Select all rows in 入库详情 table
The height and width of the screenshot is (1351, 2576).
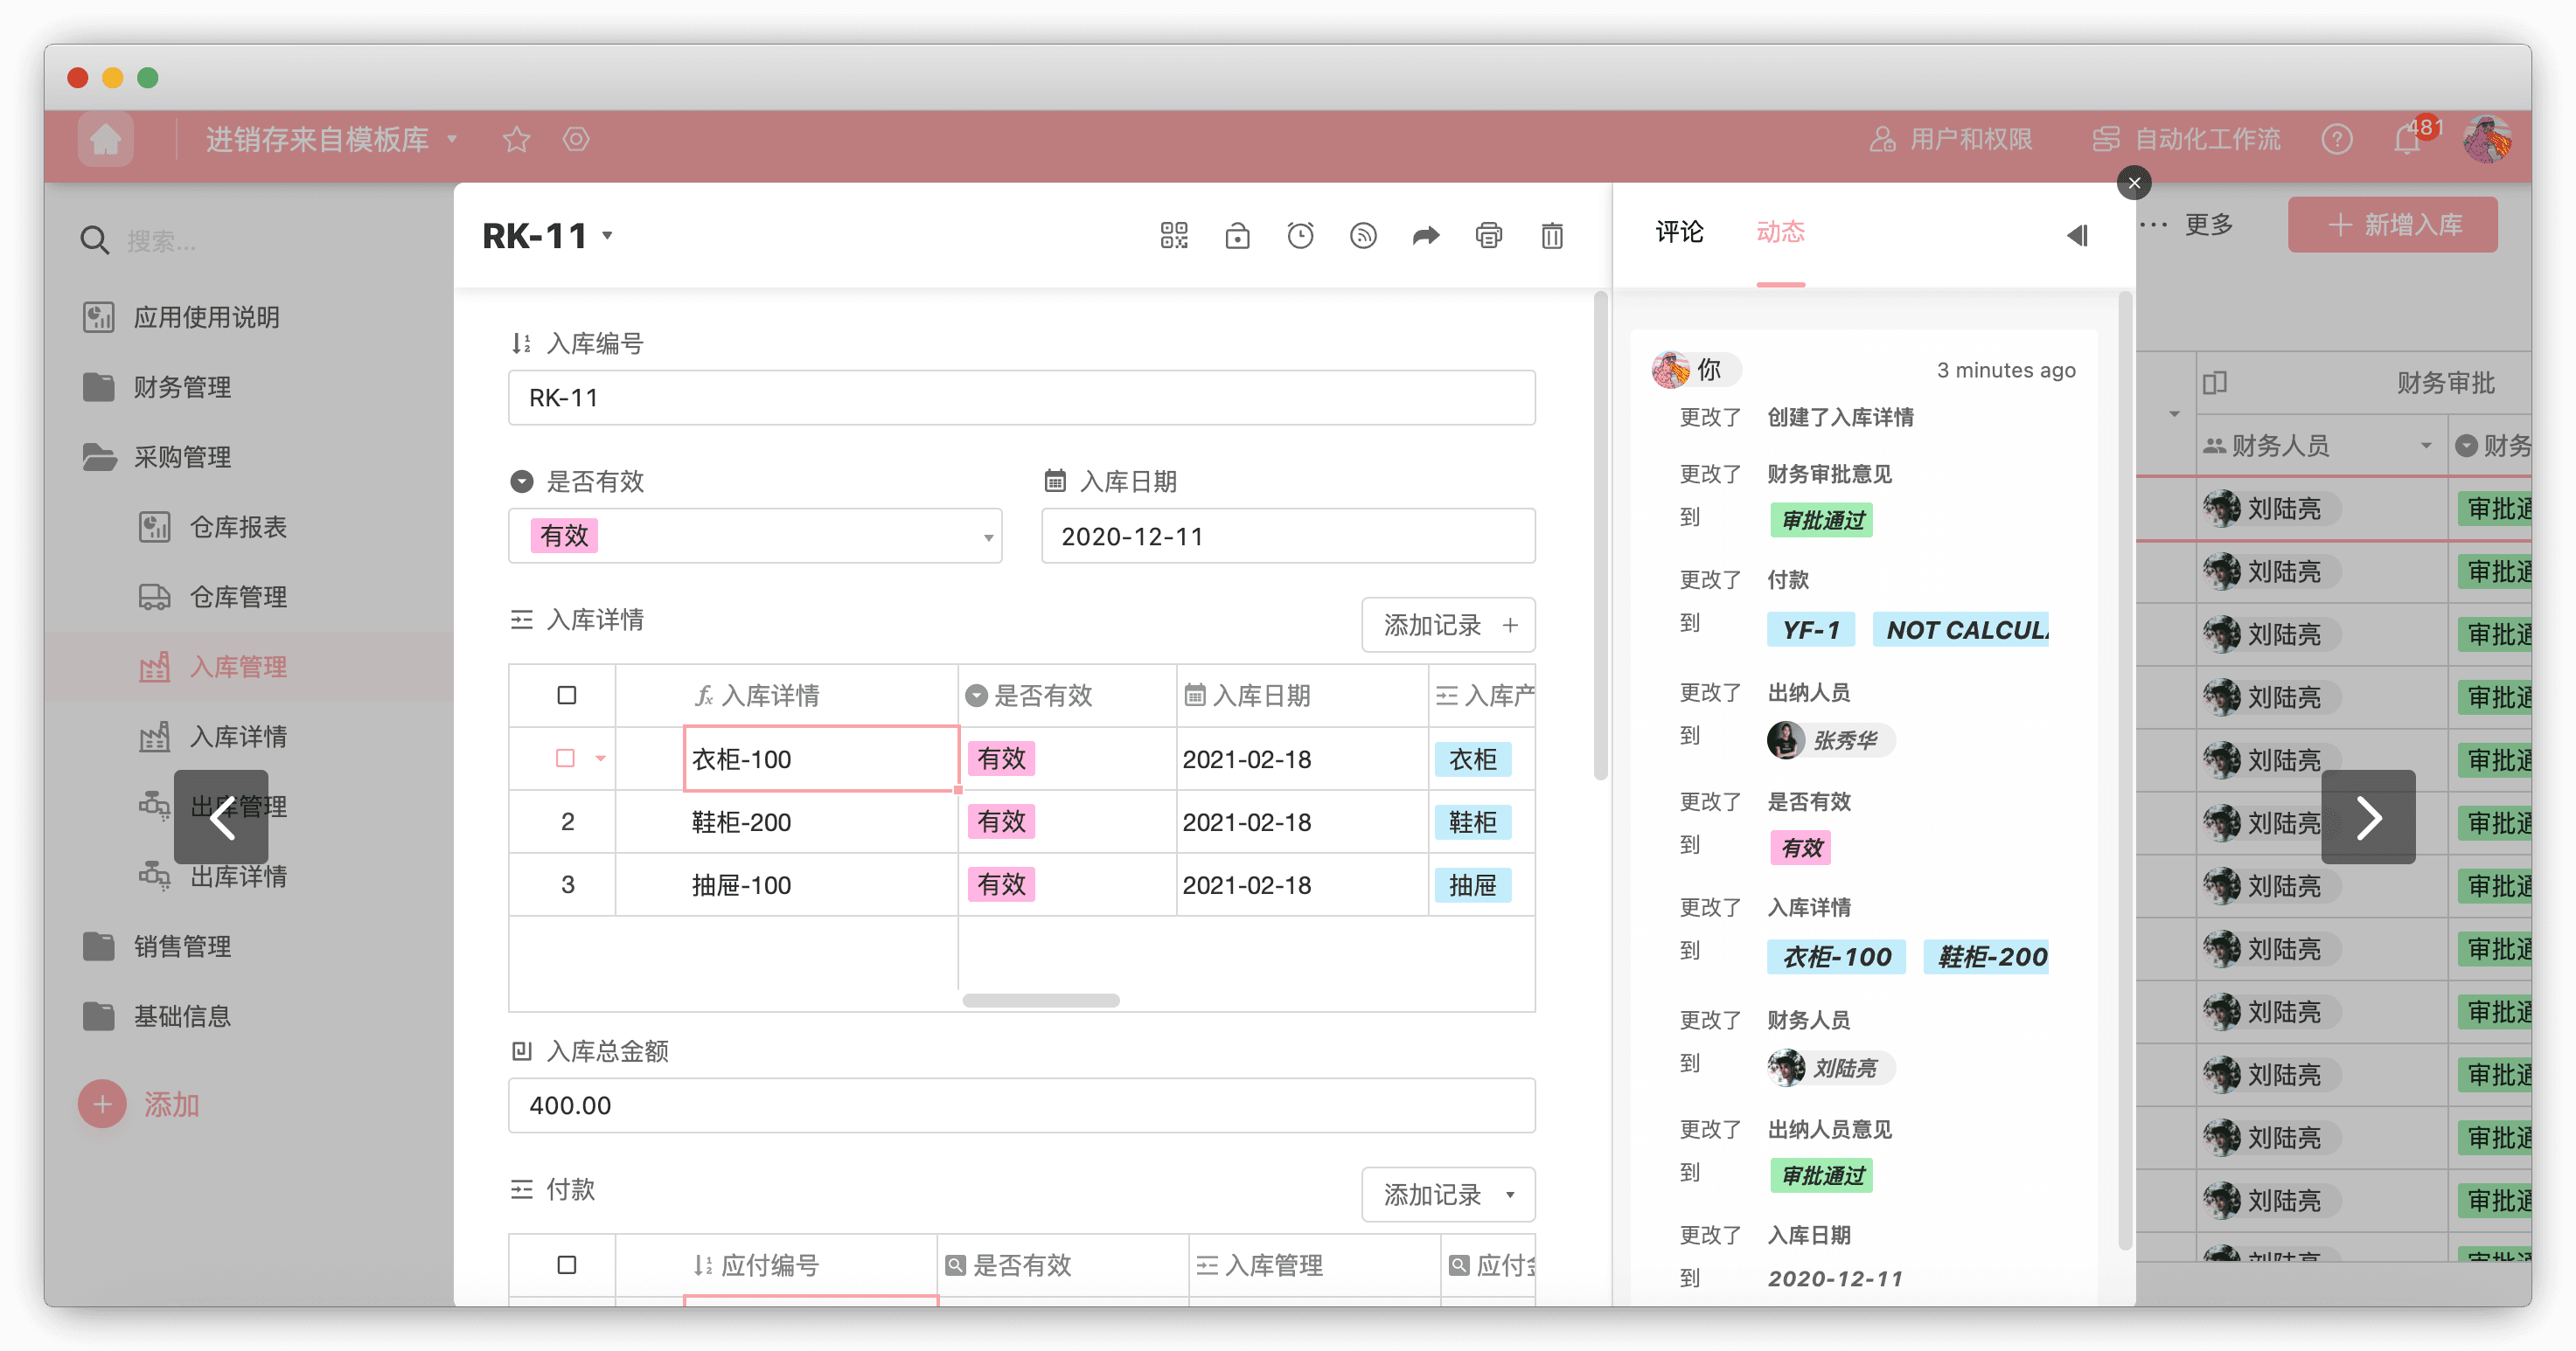(566, 696)
